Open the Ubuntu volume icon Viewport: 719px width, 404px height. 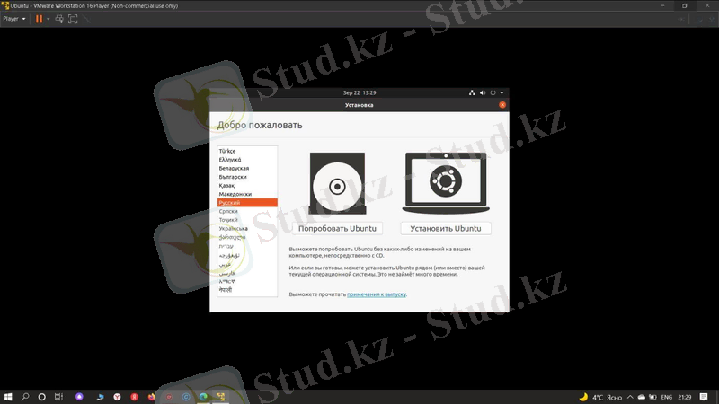[483, 92]
